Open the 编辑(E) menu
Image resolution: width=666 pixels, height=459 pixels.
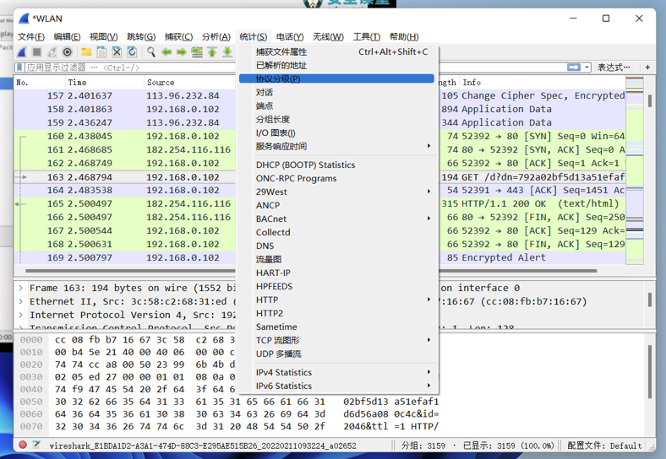(67, 37)
